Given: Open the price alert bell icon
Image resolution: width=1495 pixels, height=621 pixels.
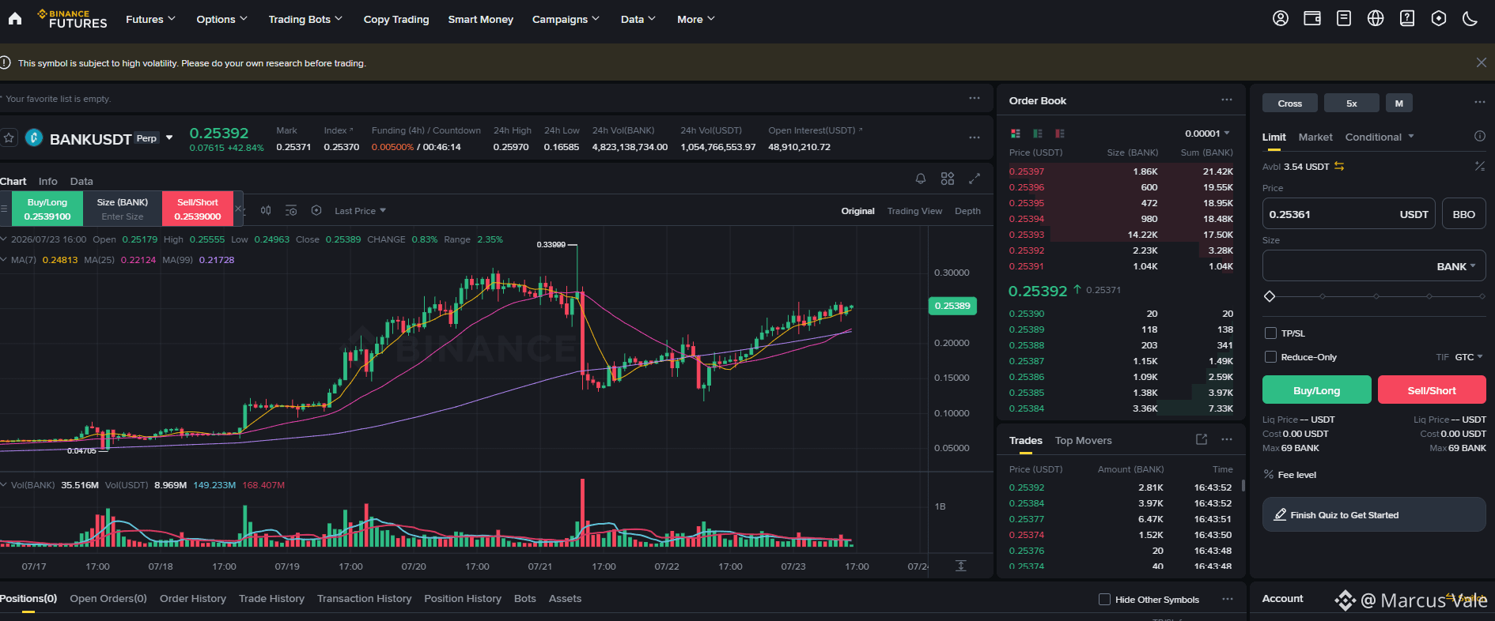Looking at the screenshot, I should 921,179.
